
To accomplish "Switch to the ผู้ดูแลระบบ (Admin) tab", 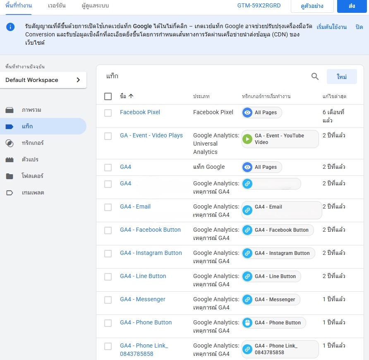I will [95, 6].
